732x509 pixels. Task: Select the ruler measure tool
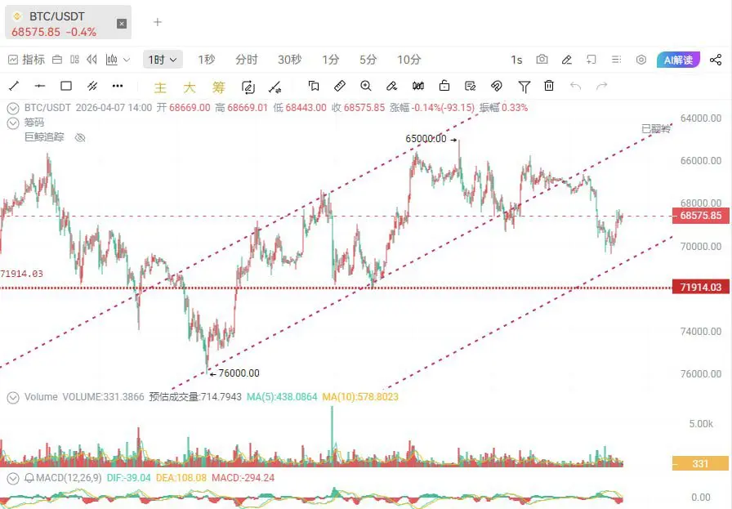pos(340,86)
